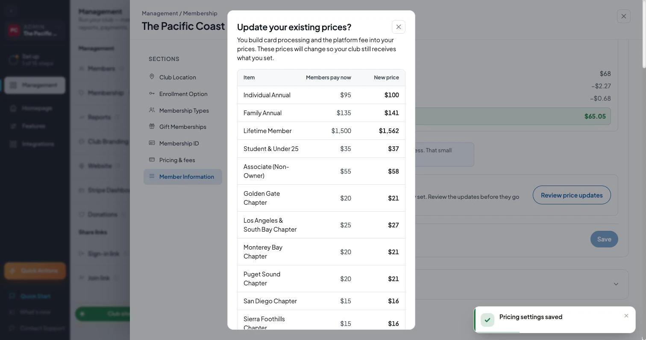The width and height of the screenshot is (646, 340).
Task: Open the Membership Types section
Action: click(x=183, y=110)
